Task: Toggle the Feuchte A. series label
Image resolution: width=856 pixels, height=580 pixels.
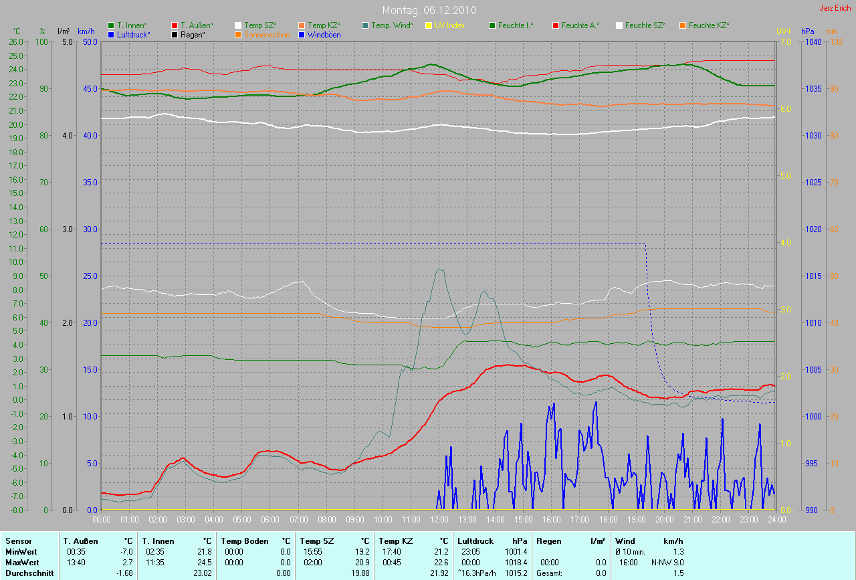Action: [580, 25]
